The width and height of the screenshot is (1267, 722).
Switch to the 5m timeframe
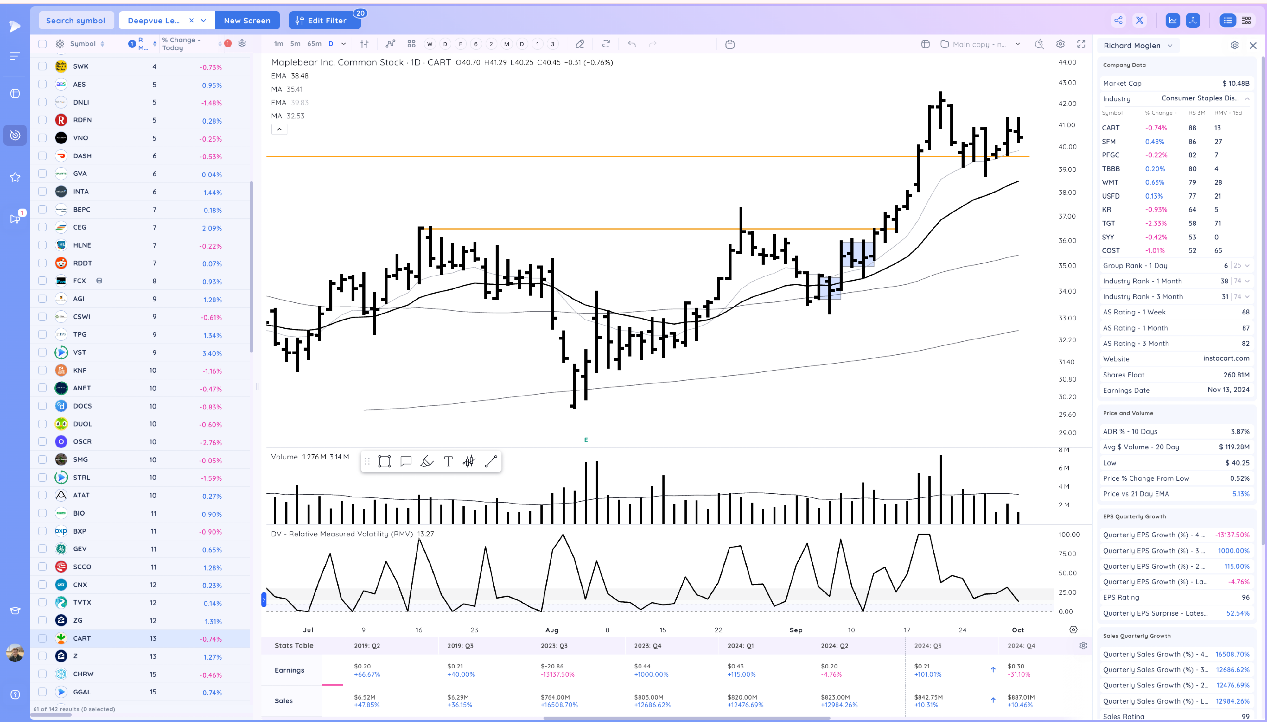[295, 44]
